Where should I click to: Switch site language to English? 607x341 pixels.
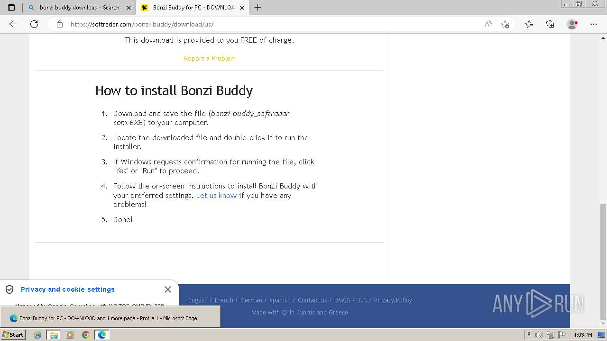tap(198, 300)
